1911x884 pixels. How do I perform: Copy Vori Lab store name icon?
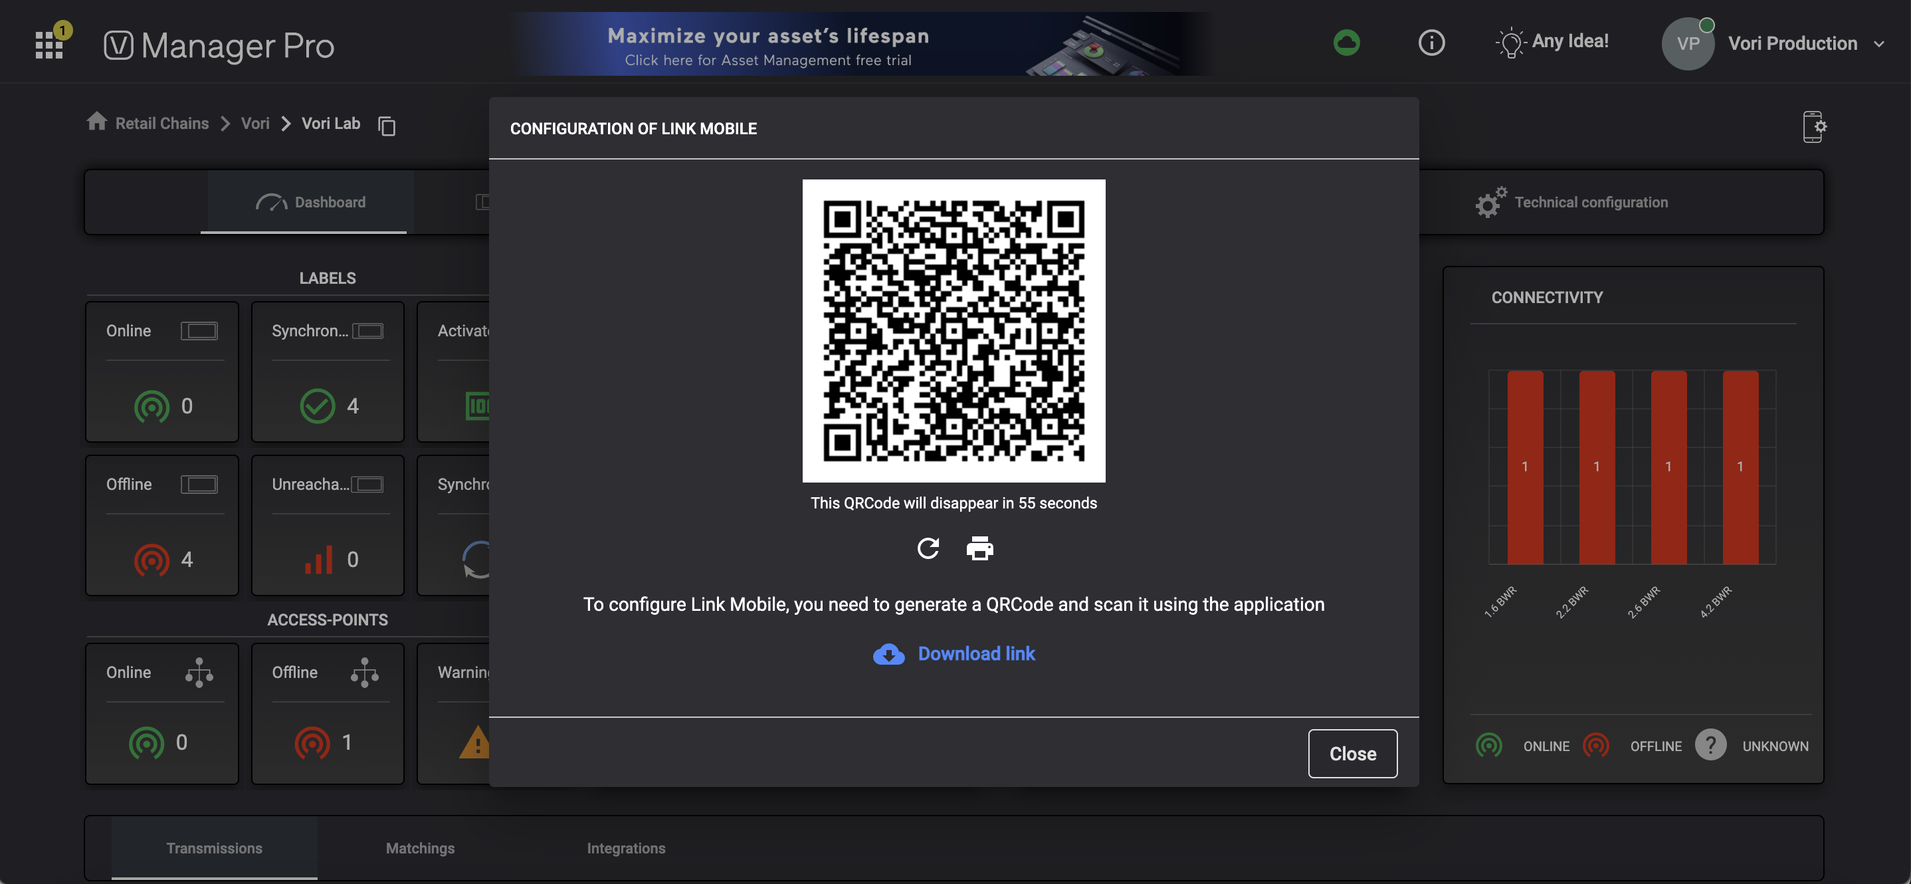[x=387, y=126]
